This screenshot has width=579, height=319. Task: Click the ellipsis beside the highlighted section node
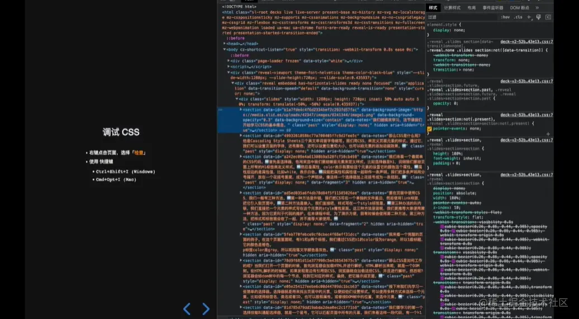220,109
